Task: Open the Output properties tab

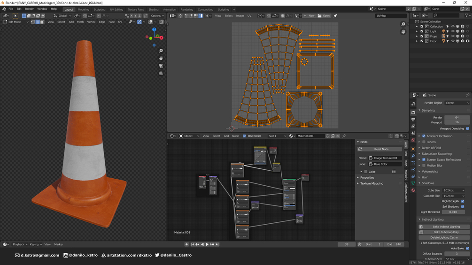Action: point(413,119)
